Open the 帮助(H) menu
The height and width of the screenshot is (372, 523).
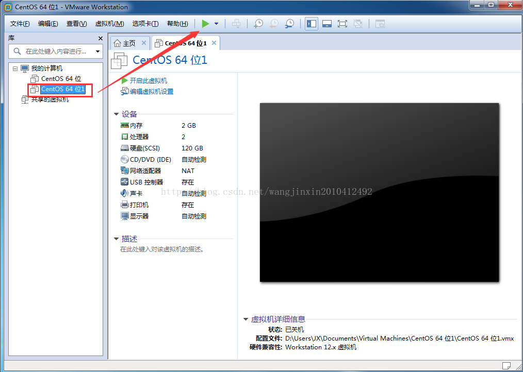click(x=177, y=24)
